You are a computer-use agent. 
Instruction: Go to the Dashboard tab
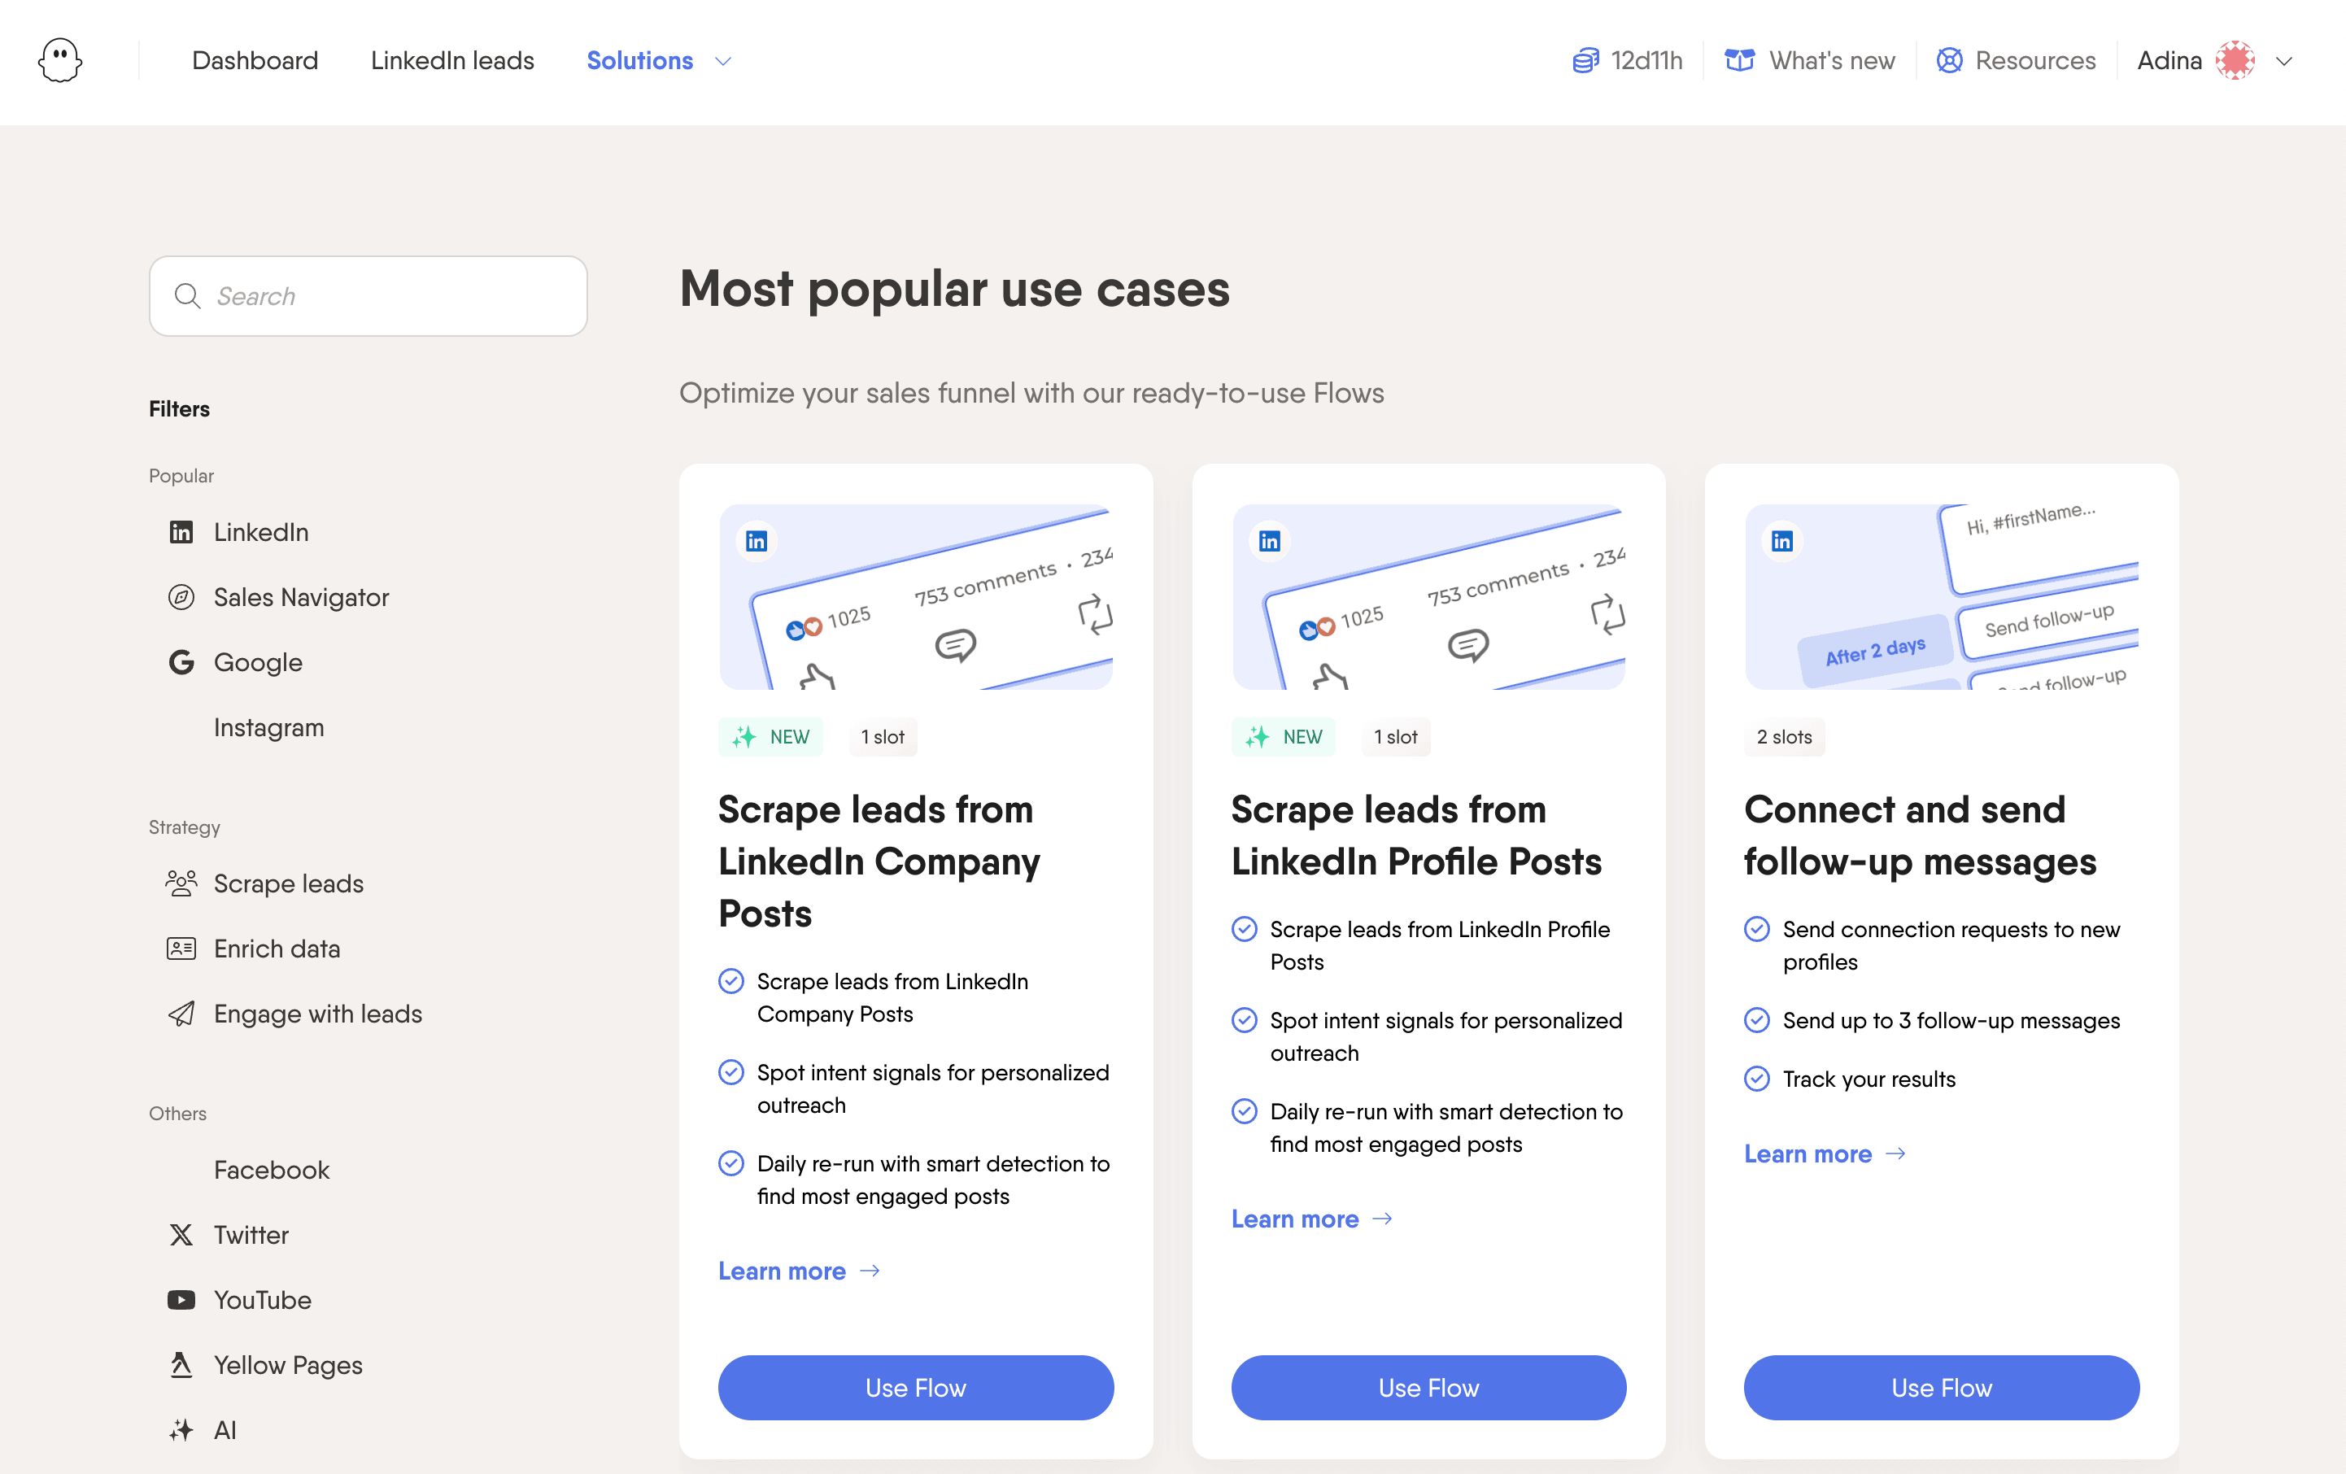pyautogui.click(x=255, y=60)
